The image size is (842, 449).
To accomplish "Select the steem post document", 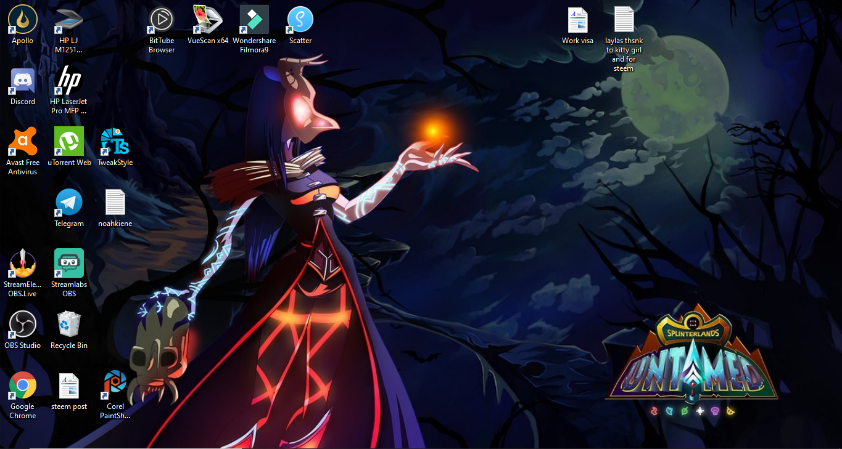I will tap(69, 385).
